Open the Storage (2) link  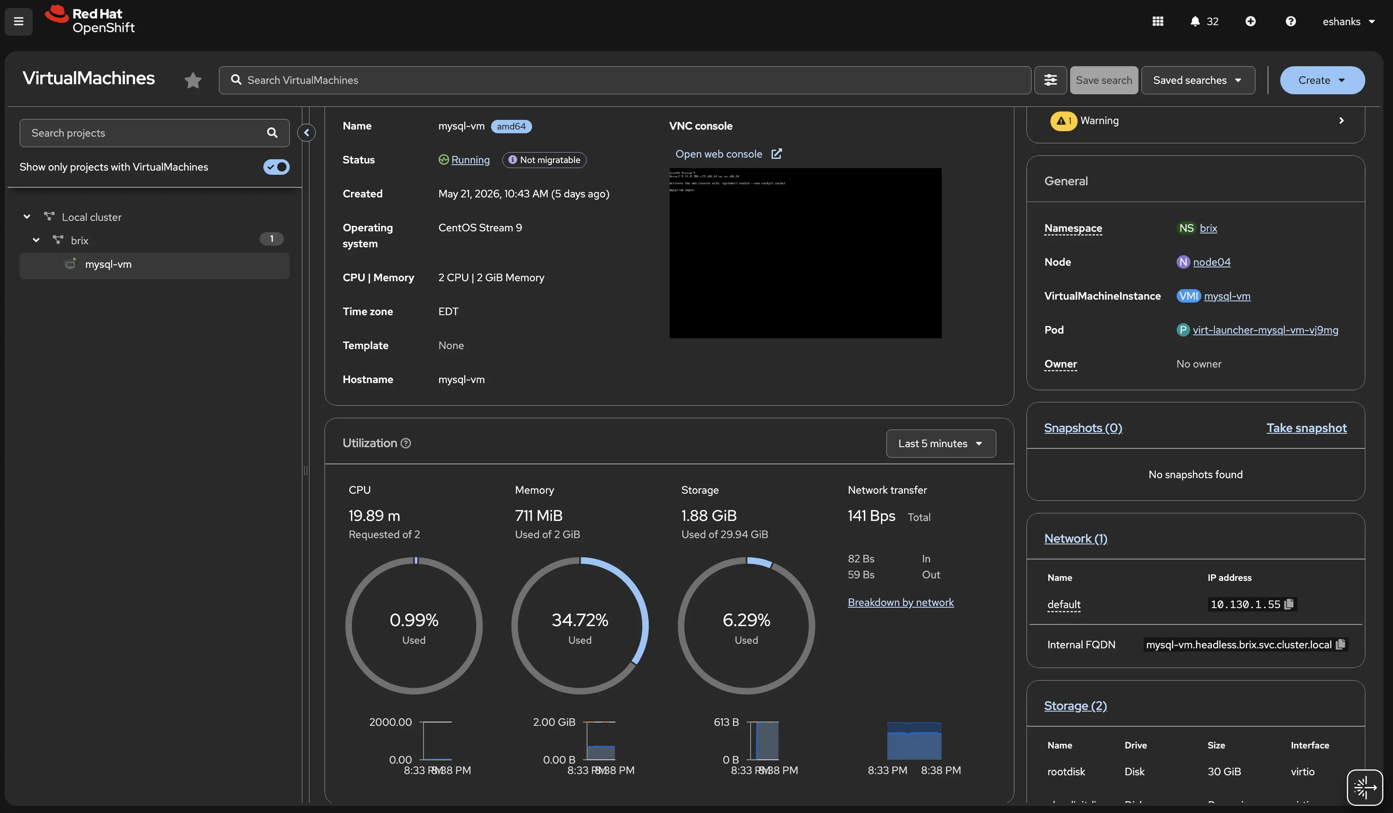[1075, 705]
